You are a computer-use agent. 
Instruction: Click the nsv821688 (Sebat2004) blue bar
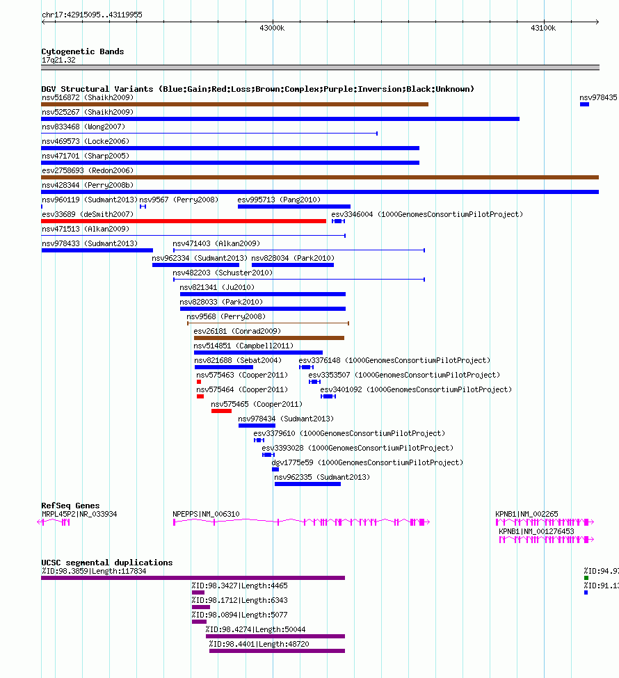[224, 367]
